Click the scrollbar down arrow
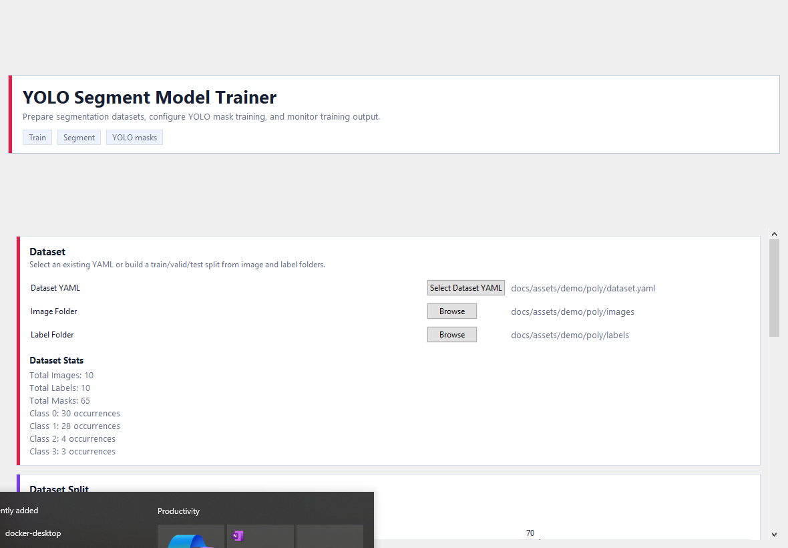 pyautogui.click(x=774, y=535)
